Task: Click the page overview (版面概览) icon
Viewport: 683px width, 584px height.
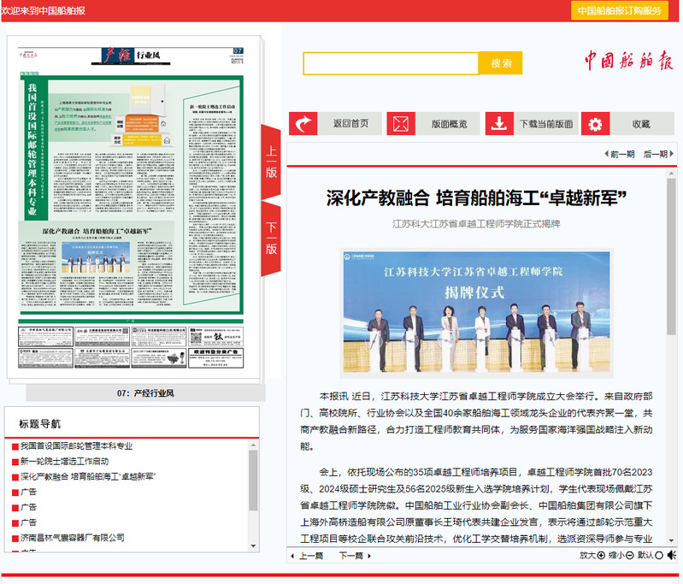Action: (x=399, y=124)
